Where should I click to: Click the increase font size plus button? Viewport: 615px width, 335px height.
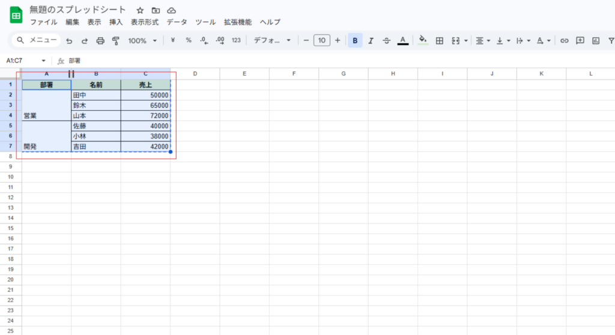click(338, 41)
